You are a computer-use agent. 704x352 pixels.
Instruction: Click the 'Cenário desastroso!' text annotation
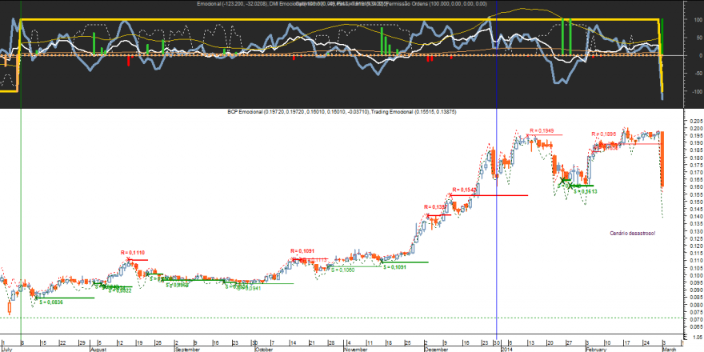[633, 233]
